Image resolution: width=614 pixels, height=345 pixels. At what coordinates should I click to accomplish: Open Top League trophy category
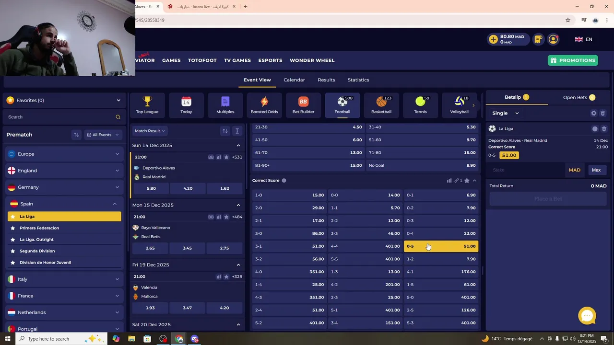(147, 105)
